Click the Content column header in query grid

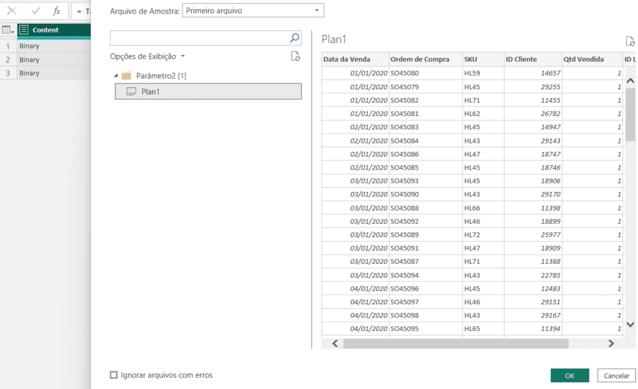(x=54, y=30)
